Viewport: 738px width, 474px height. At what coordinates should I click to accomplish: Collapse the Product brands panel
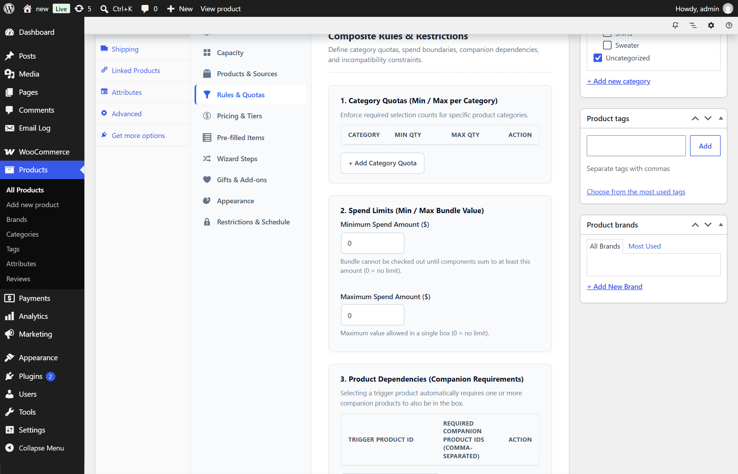[721, 225]
